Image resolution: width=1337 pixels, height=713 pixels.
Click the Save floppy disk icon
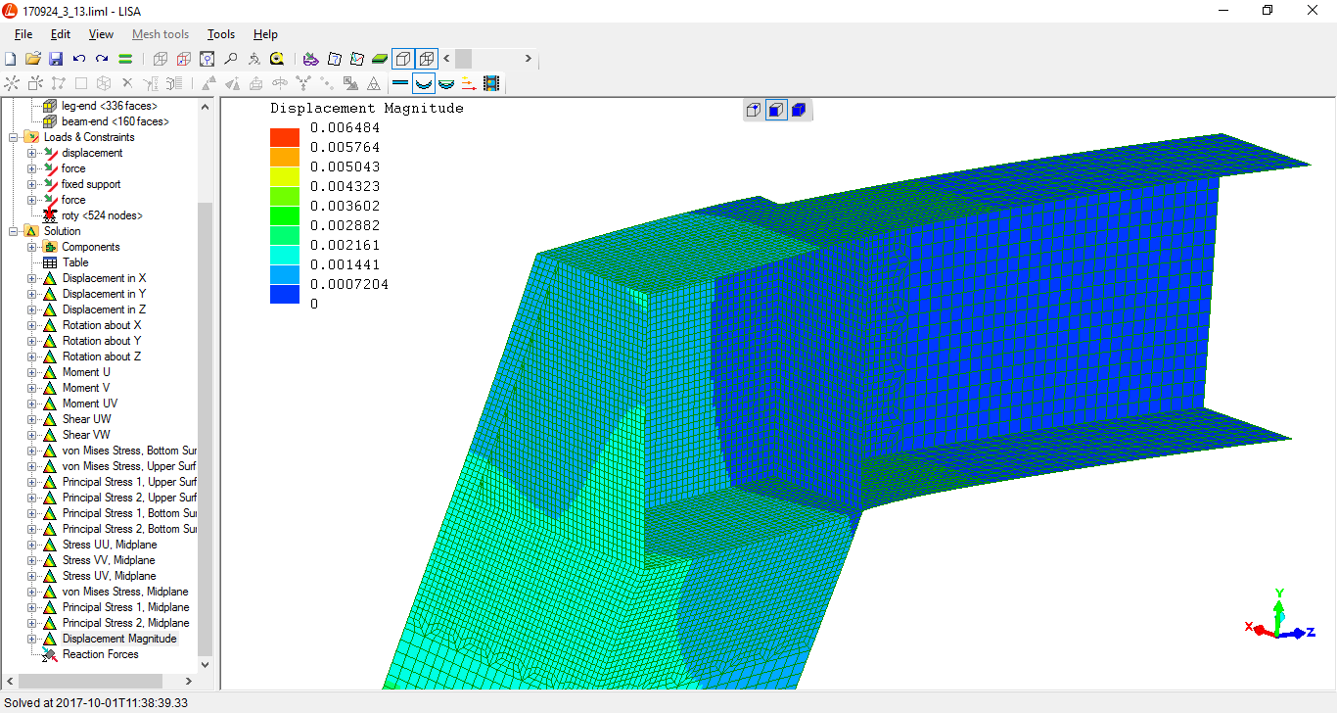pos(56,59)
